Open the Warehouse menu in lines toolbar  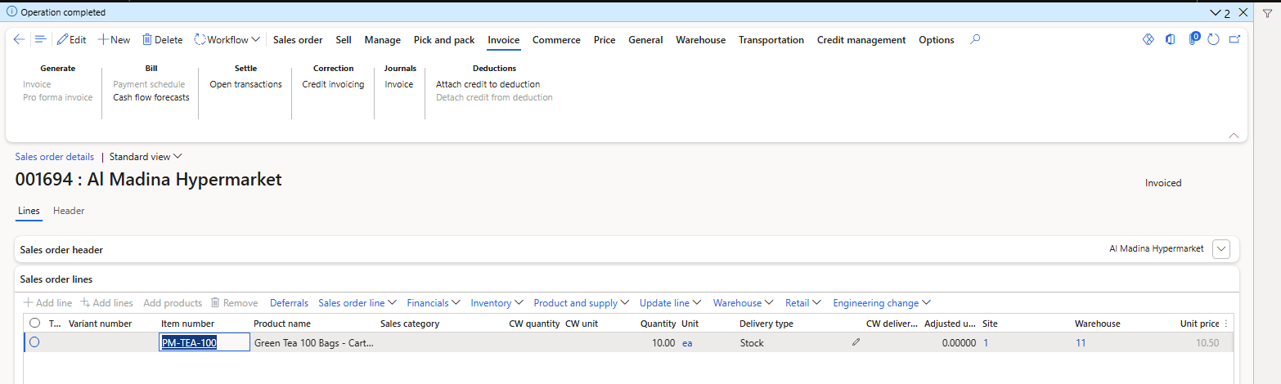(744, 303)
